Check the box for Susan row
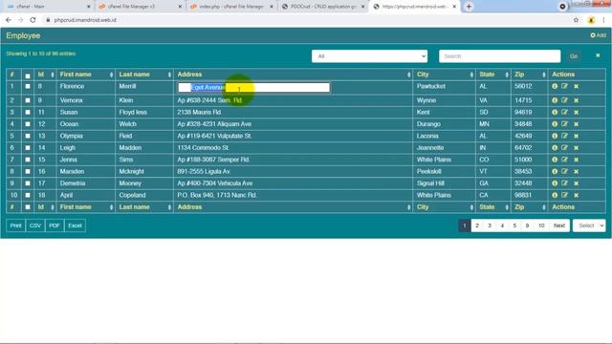This screenshot has width=612, height=344. tap(28, 113)
